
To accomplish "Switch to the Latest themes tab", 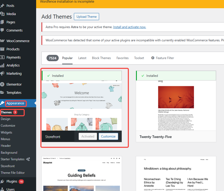I will tap(82, 58).
